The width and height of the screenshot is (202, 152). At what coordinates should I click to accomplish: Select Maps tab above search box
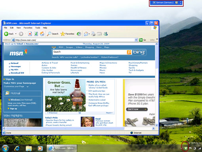[107, 47]
